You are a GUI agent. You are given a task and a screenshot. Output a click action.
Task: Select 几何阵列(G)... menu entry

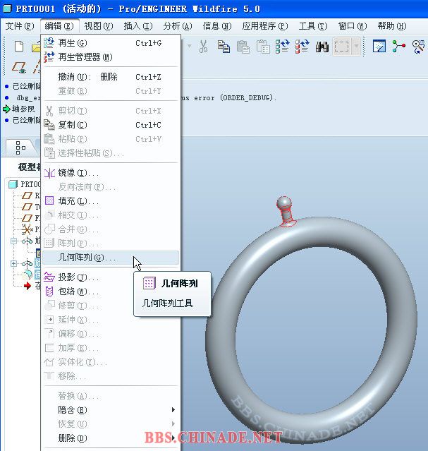111,258
